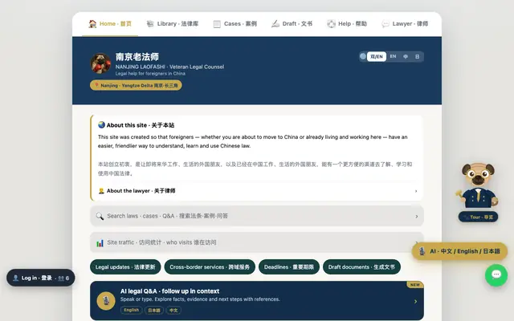Click 'NANJING LAOFASHI · Veteran Legal Counsel' subtitle
Viewport: 514px width, 321px height.
(169, 67)
